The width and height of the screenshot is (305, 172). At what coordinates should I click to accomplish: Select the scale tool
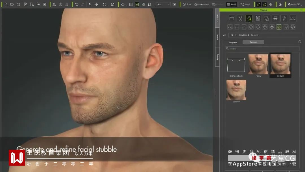pyautogui.click(x=113, y=4)
